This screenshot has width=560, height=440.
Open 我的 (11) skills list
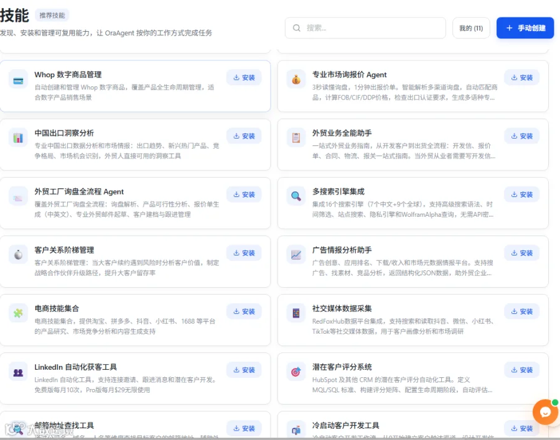tap(471, 28)
